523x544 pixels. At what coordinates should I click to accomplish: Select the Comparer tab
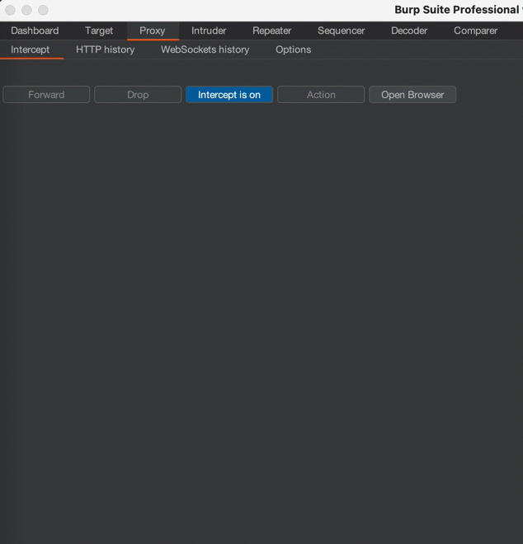coord(475,30)
